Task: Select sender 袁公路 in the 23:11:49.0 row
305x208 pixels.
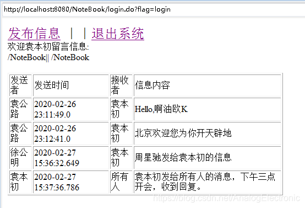Action: pos(20,109)
